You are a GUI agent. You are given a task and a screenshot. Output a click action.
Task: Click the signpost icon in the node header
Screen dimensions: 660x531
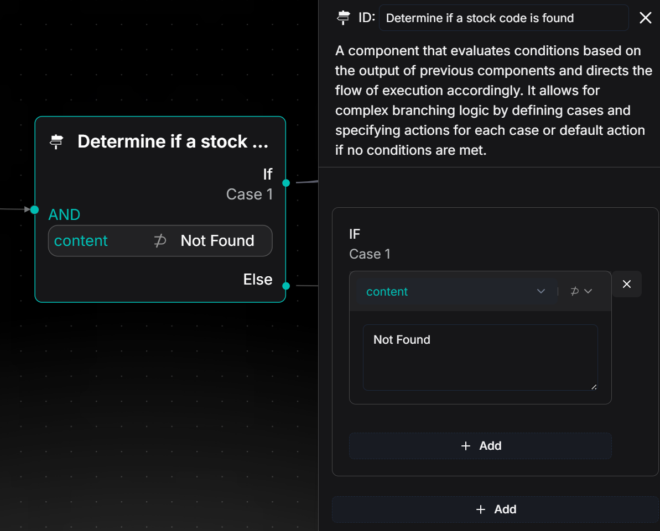56,142
